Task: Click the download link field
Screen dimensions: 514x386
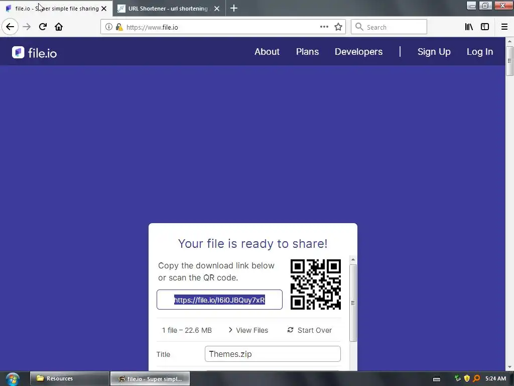Action: 219,300
